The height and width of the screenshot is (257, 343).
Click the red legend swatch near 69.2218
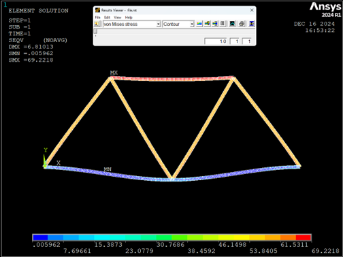(x=304, y=237)
